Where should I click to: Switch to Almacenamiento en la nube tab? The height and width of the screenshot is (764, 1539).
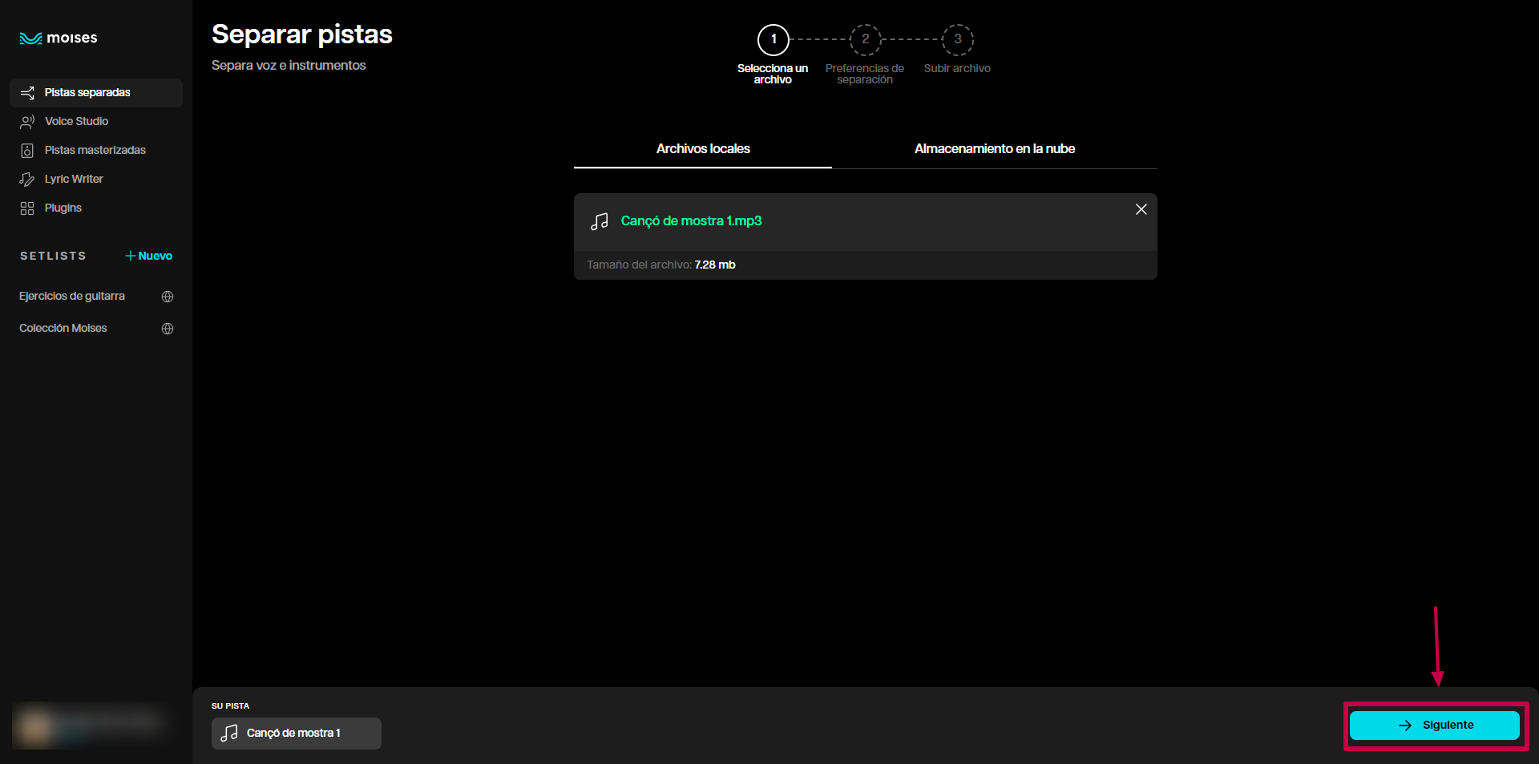pyautogui.click(x=994, y=149)
